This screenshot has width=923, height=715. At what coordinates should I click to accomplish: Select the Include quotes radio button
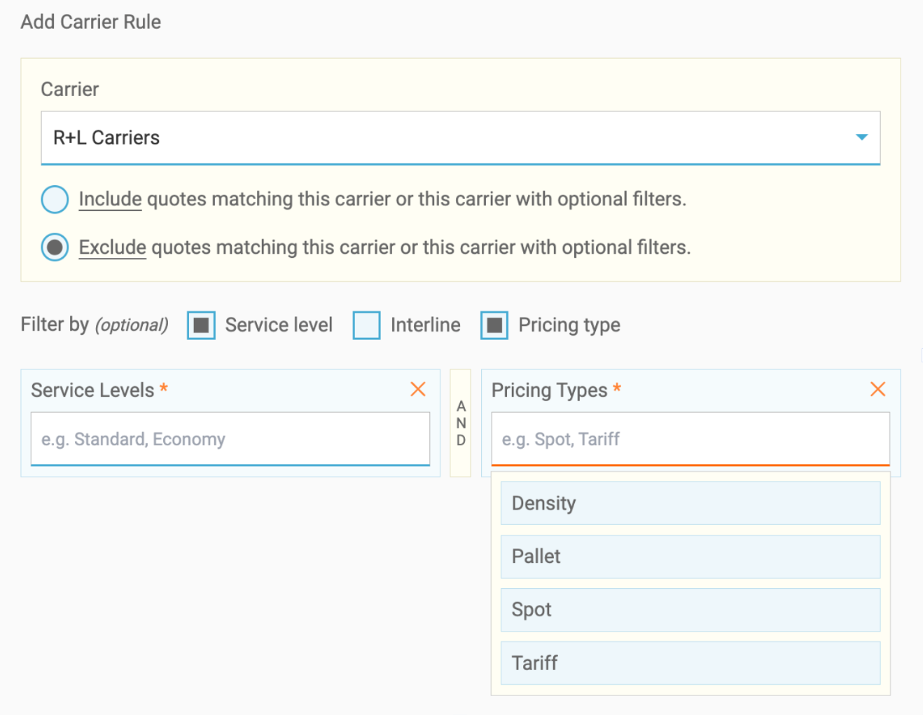click(x=55, y=200)
